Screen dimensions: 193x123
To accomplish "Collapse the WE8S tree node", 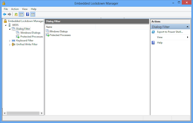I will (x=6, y=25).
